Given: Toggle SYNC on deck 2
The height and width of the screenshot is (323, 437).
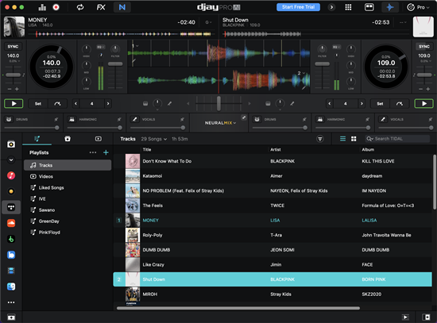Looking at the screenshot, I should (x=424, y=47).
